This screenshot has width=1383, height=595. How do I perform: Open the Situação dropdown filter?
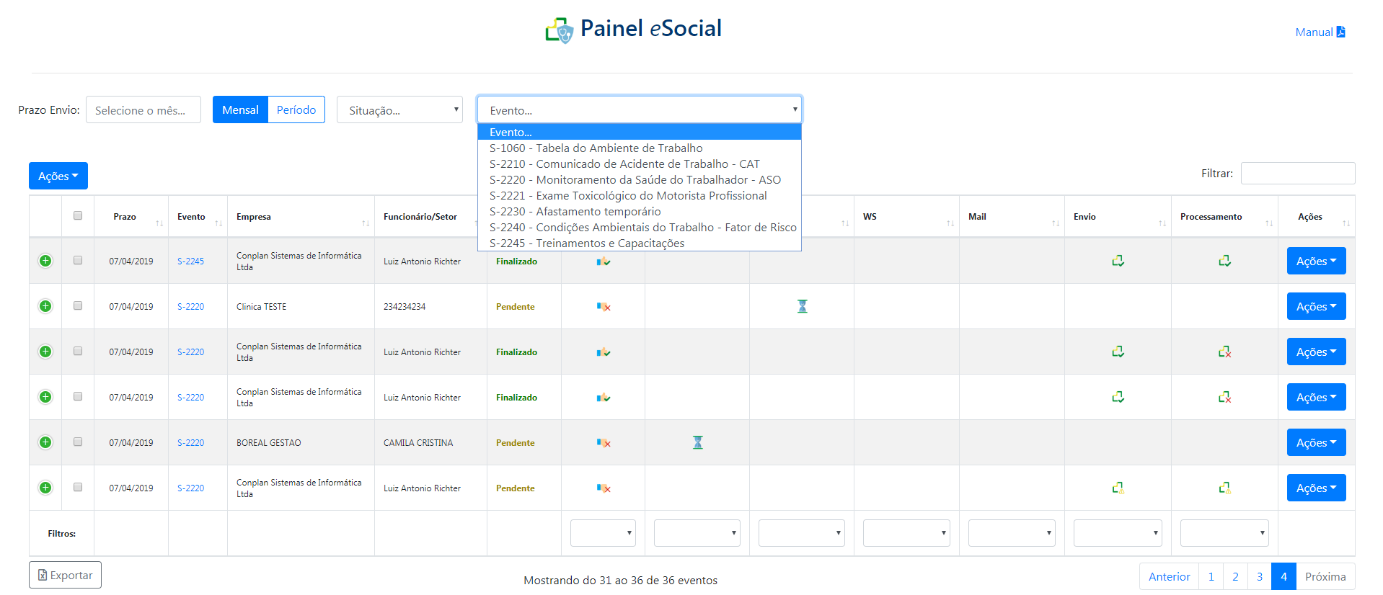pos(399,110)
